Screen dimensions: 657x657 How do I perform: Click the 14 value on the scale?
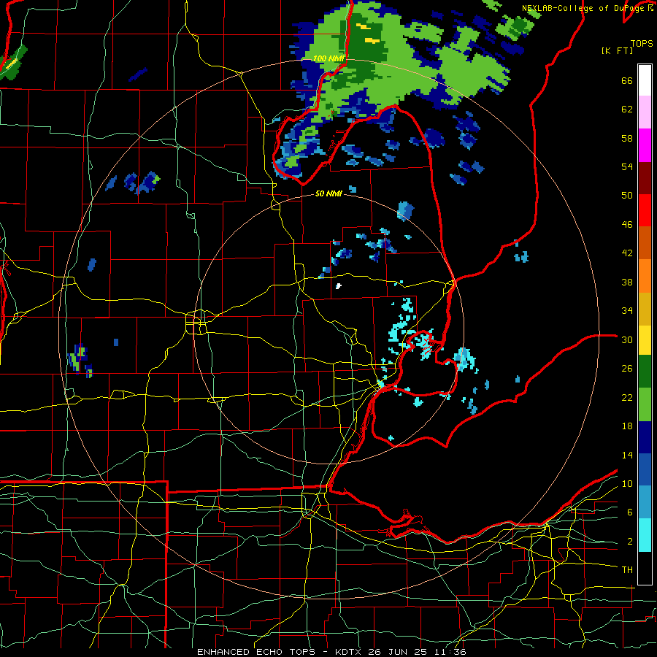(x=627, y=455)
